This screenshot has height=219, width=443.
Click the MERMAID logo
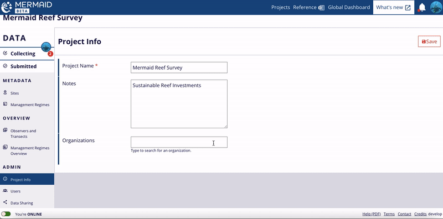(x=27, y=7)
